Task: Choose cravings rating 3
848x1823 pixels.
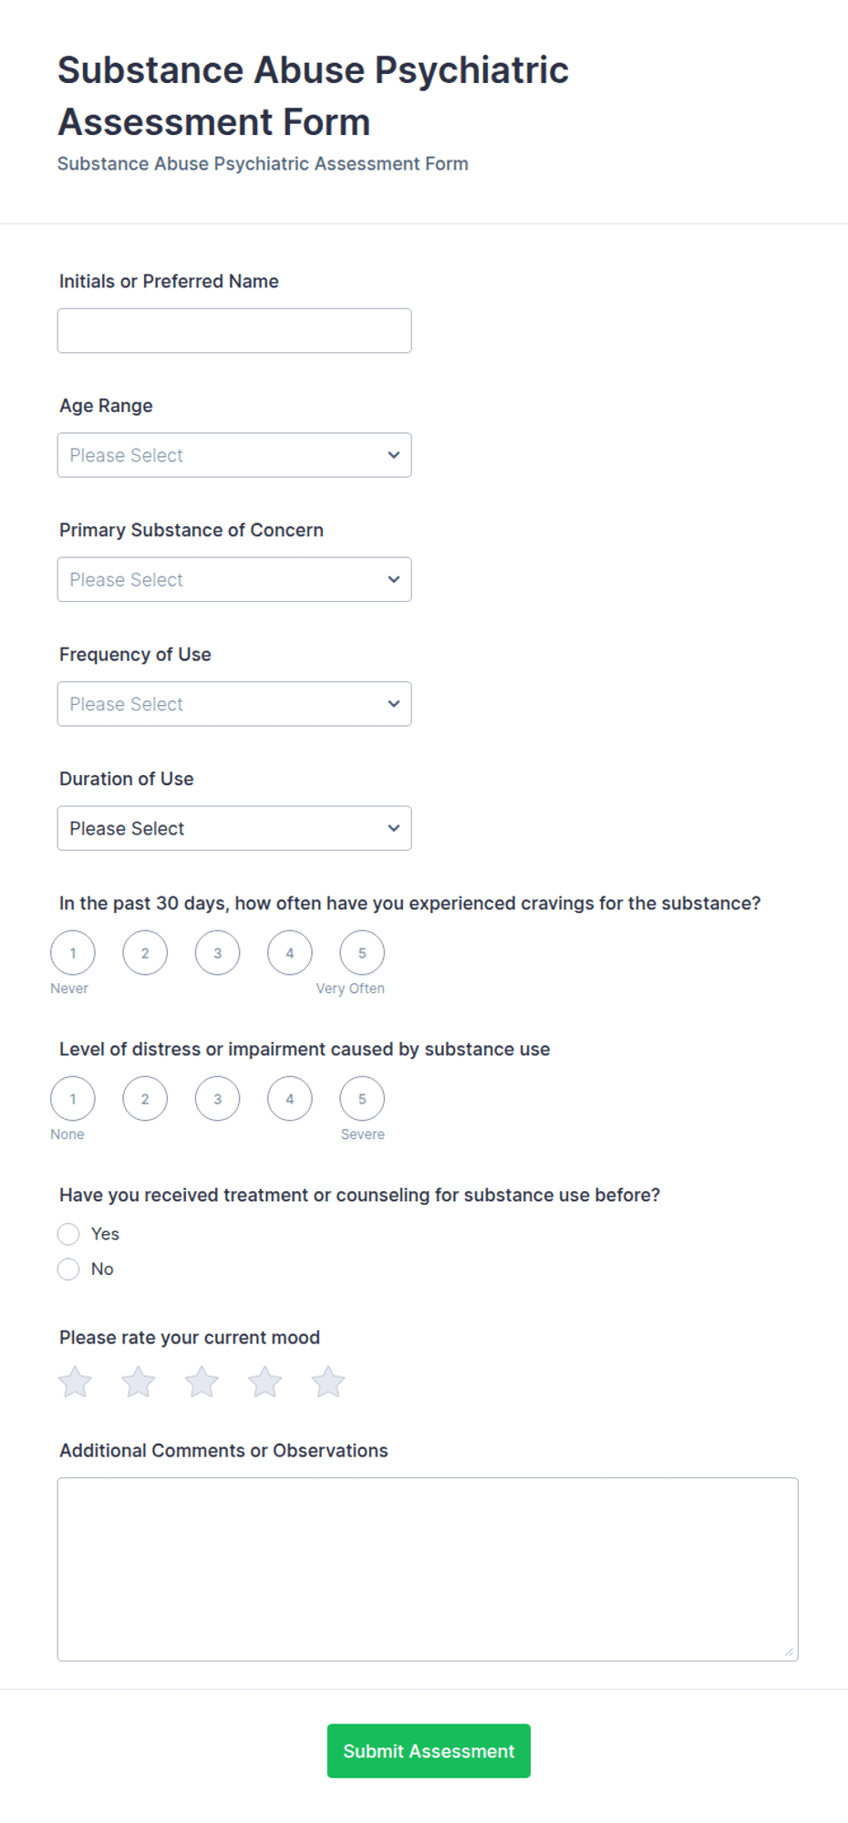Action: tap(217, 953)
